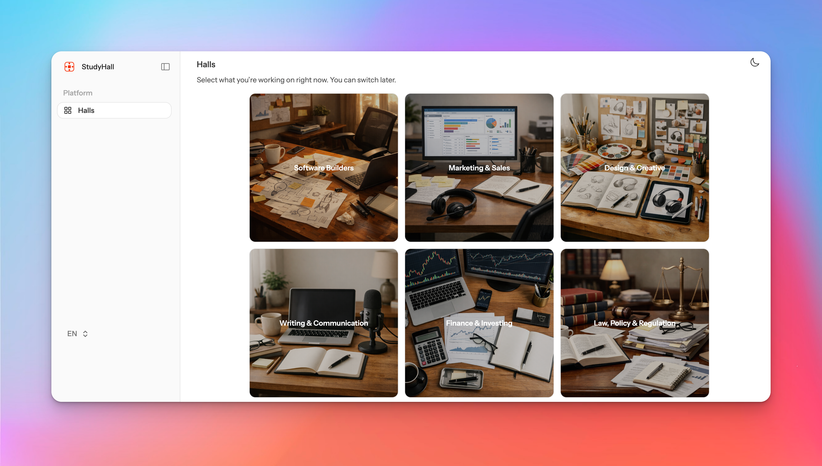Screen dimensions: 822x466
Task: Click the grid icon beside Halls
Action: pyautogui.click(x=68, y=110)
